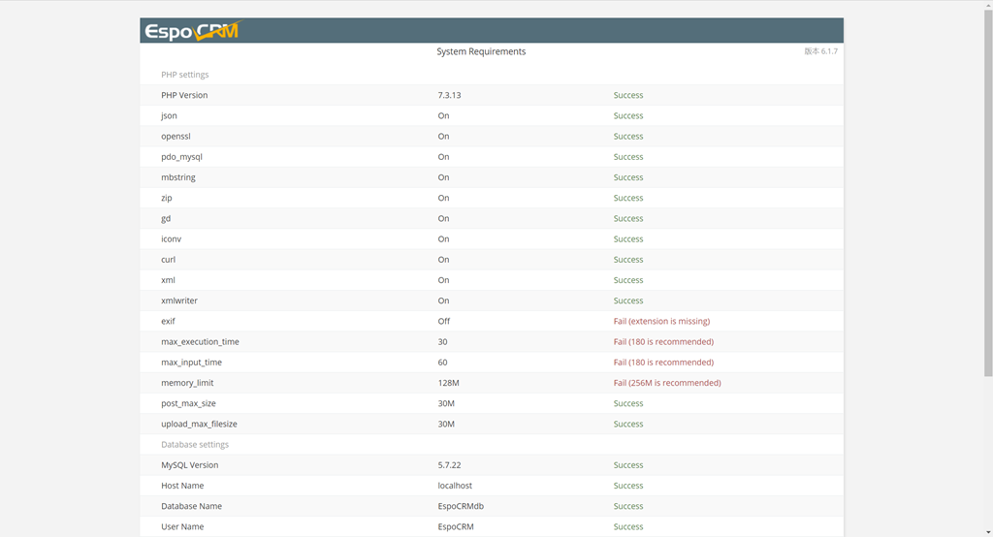This screenshot has height=537, width=993.
Task: Click the Fail status for max_input_time
Action: coord(663,363)
